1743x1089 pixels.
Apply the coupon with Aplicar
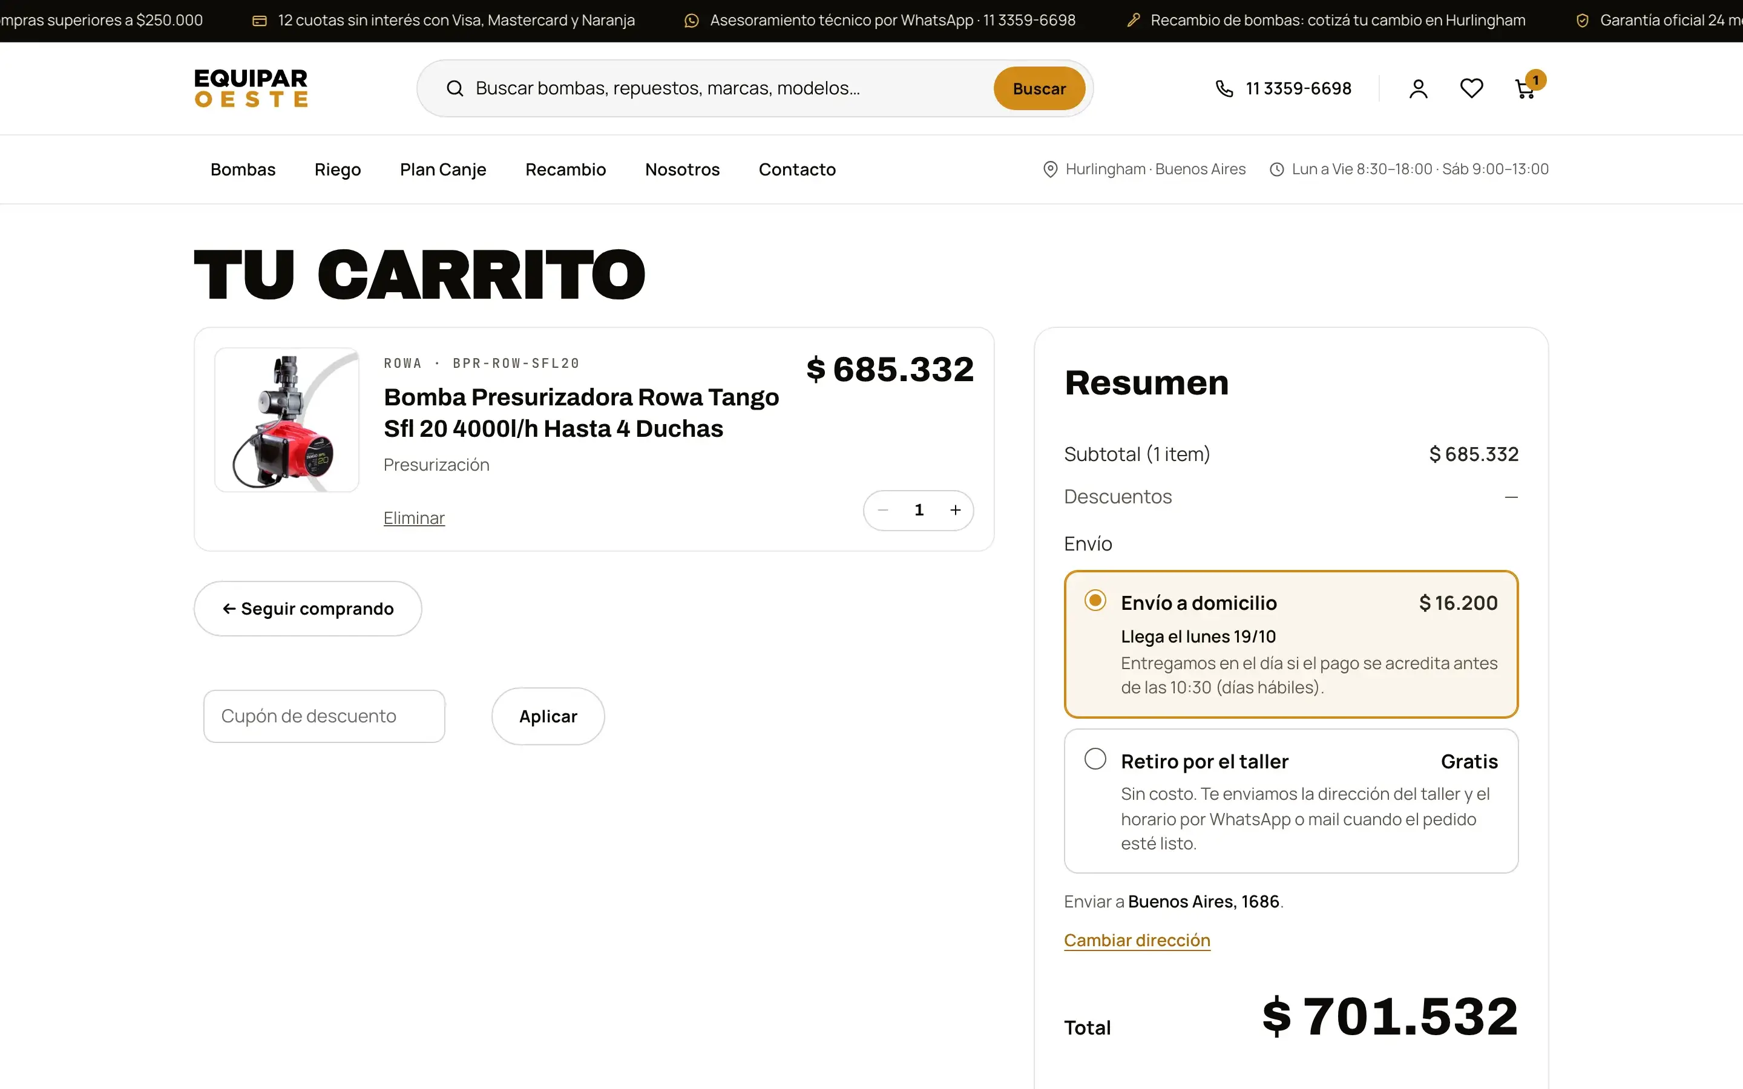tap(548, 716)
